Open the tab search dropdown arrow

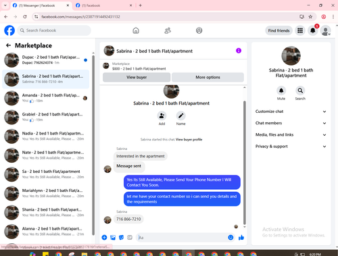5,5
